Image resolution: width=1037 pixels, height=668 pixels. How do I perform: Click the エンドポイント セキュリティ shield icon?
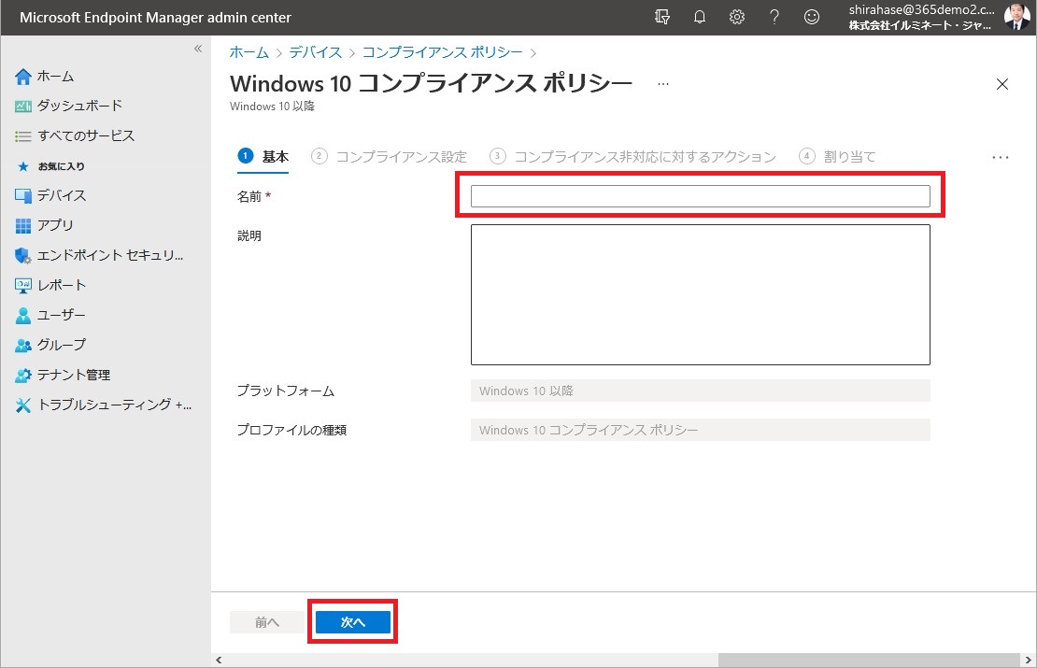pos(23,256)
